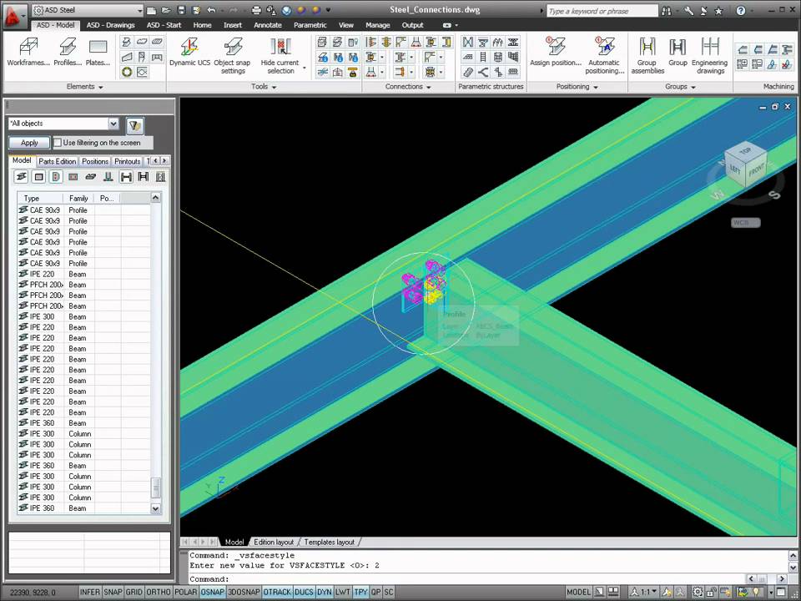Switch to ASD - Start ribbon tab

(x=164, y=25)
